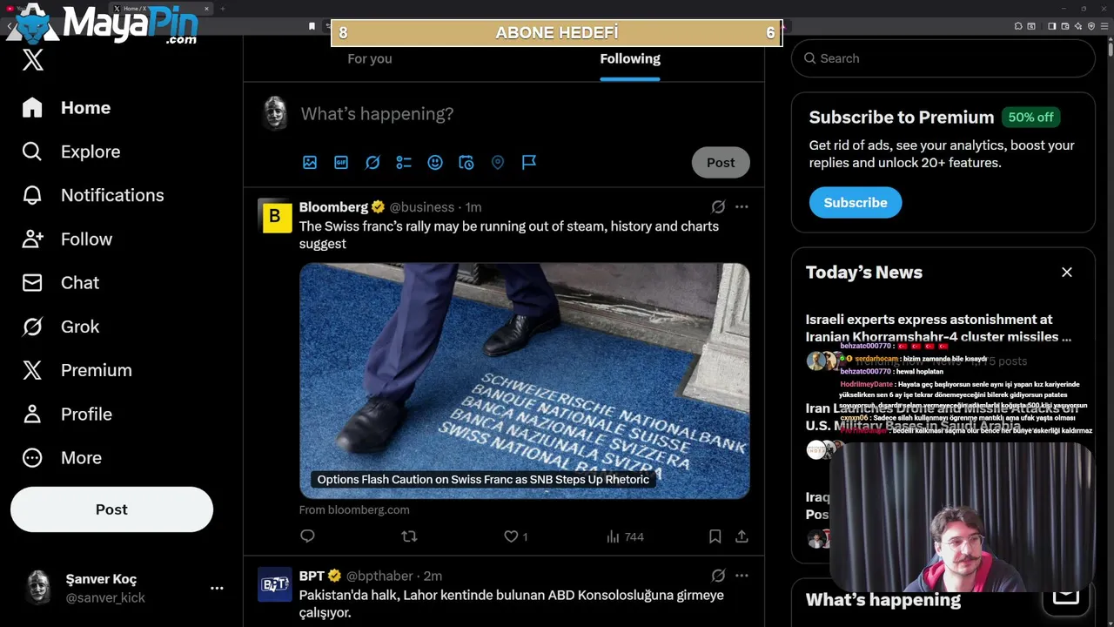Open From bloomberg.com link
This screenshot has height=627, width=1114.
354,510
